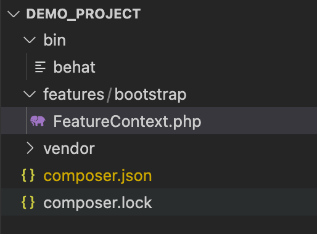Select the bootstrap path segment
317x234 pixels.
[150, 95]
